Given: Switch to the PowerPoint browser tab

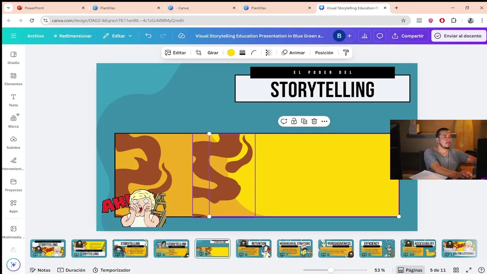Looking at the screenshot, I should [x=51, y=8].
